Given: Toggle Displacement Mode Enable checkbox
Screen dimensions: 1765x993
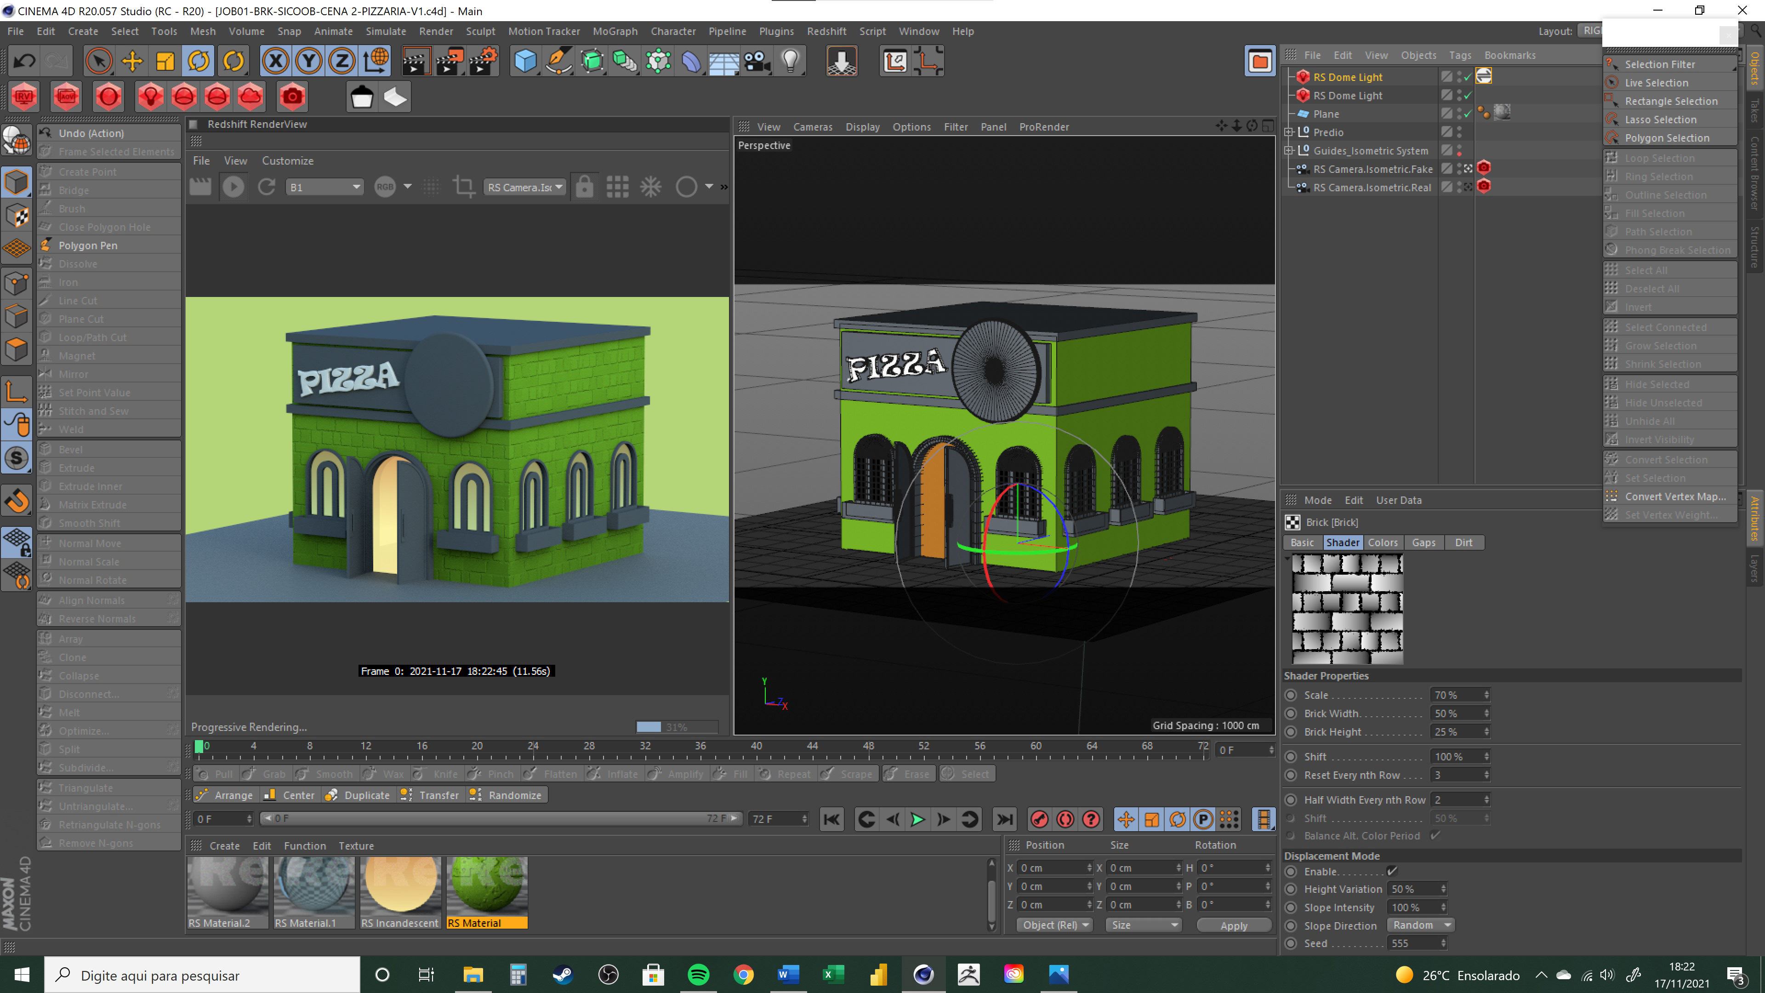Looking at the screenshot, I should [x=1392, y=871].
